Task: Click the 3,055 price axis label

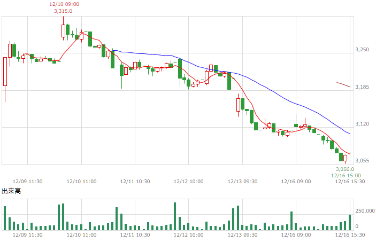Action: [362, 160]
